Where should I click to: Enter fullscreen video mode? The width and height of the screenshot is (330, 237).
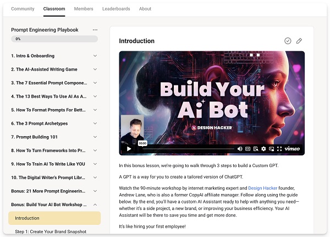(279, 149)
